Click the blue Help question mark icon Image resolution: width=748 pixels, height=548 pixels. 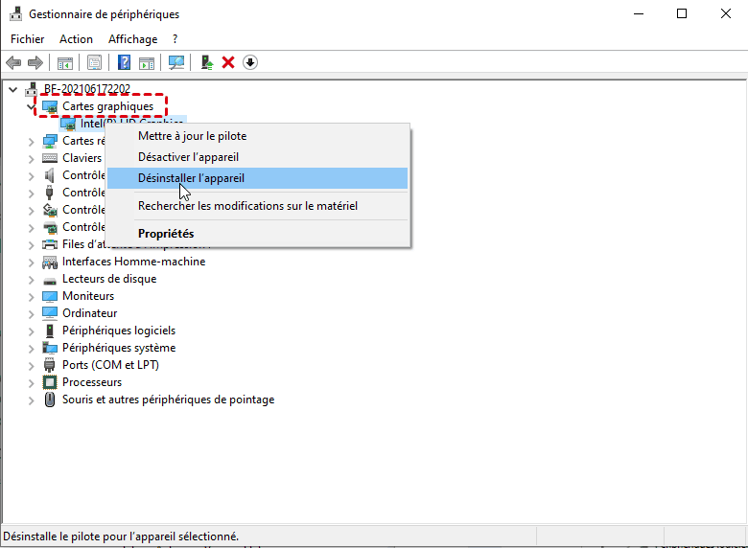(124, 62)
